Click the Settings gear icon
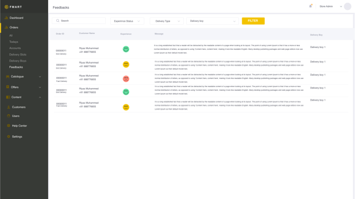 (9, 137)
